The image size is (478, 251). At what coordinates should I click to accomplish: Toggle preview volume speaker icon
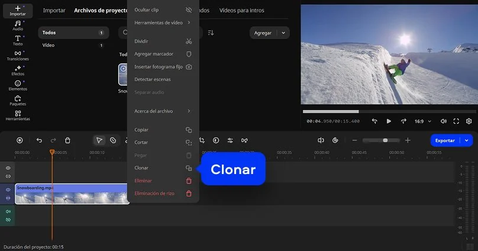click(x=444, y=121)
